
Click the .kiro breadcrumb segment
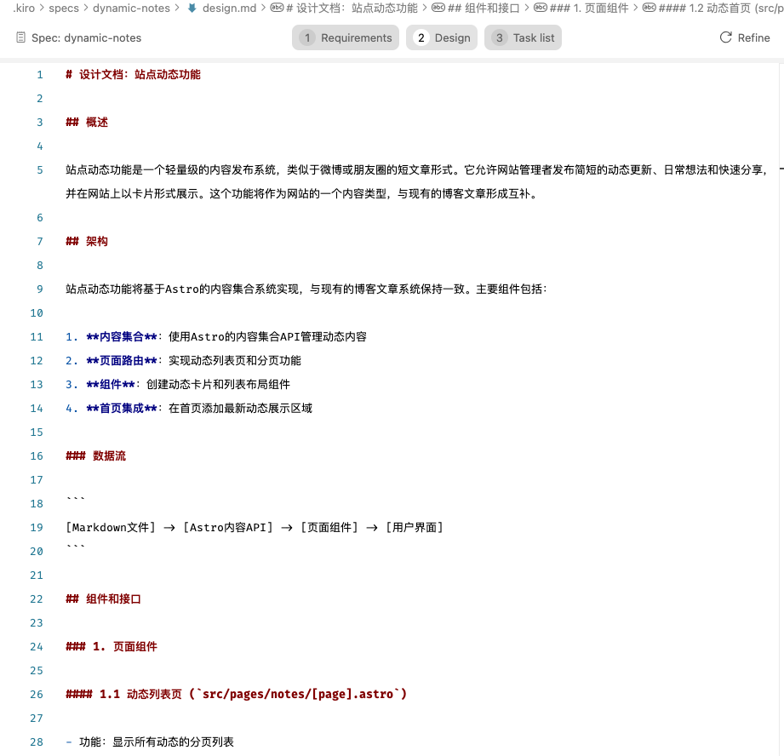point(24,8)
